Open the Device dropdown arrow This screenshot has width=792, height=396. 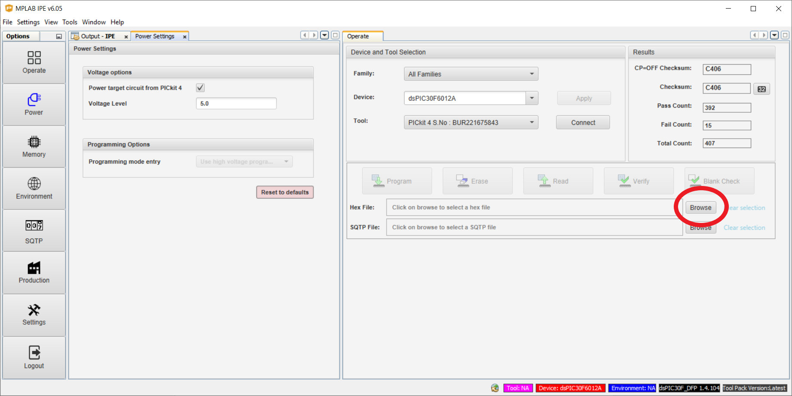[532, 98]
